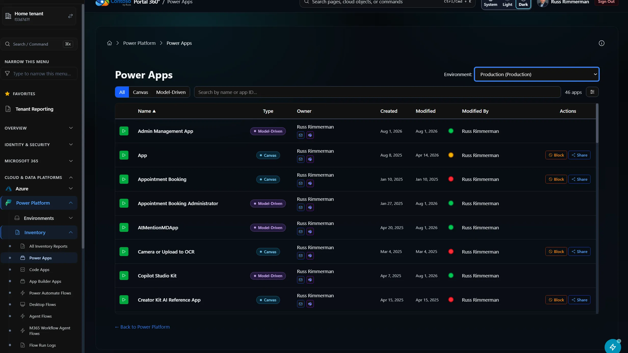Collapse the Power Platform menu
Image resolution: width=628 pixels, height=353 pixels.
coord(39,203)
